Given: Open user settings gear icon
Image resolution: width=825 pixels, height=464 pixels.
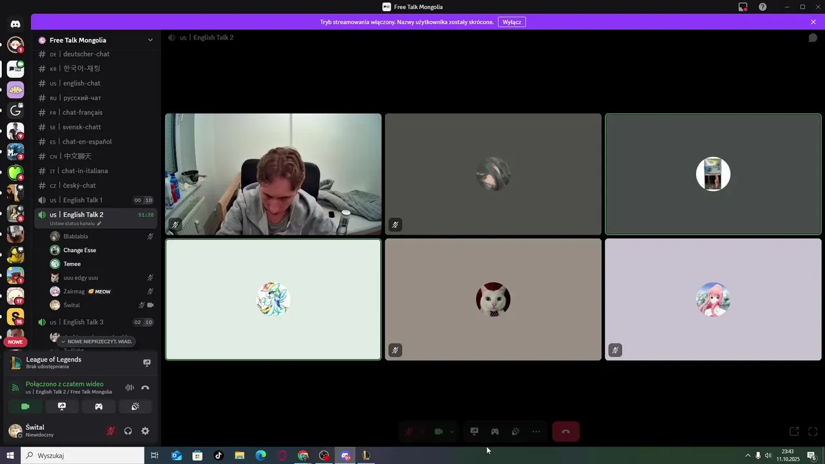Looking at the screenshot, I should [145, 431].
